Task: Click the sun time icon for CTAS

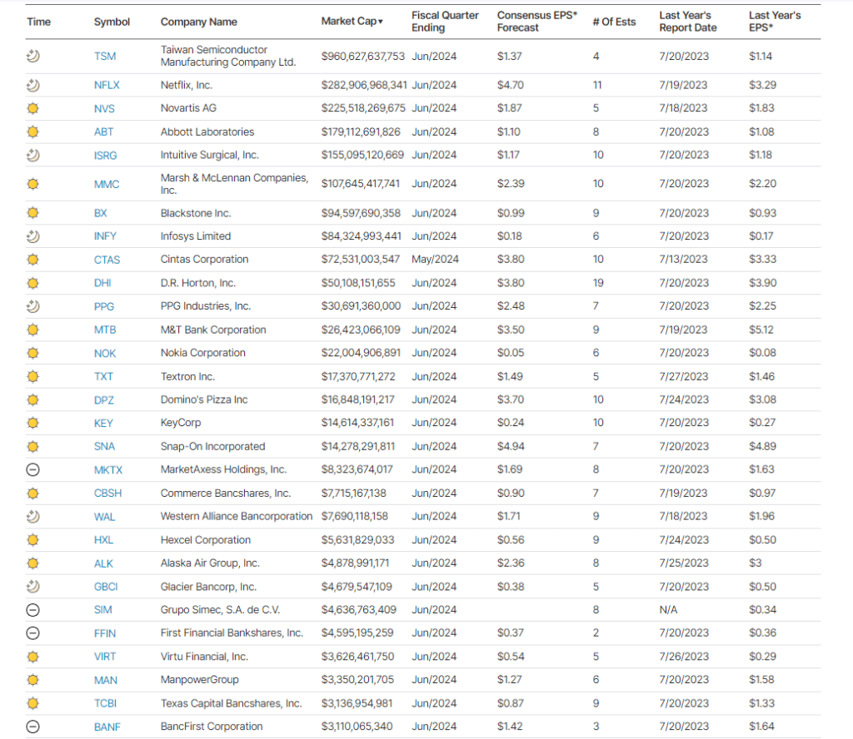Action: [32, 260]
